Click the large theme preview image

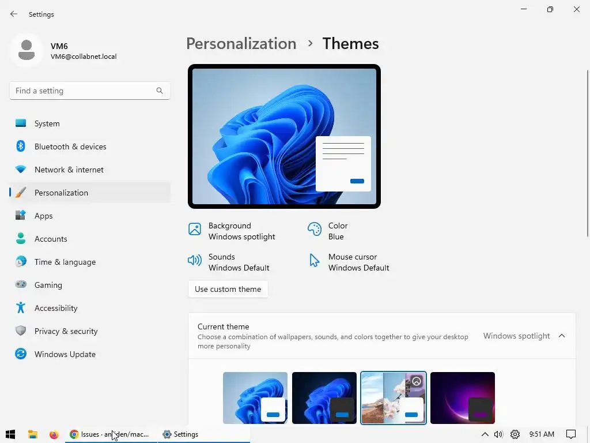click(x=284, y=136)
